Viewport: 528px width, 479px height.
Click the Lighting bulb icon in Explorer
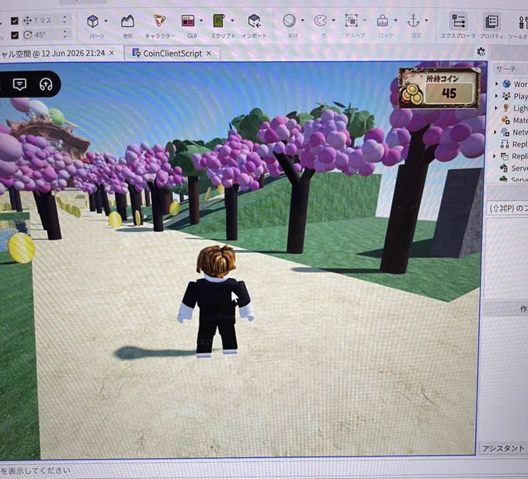[505, 108]
